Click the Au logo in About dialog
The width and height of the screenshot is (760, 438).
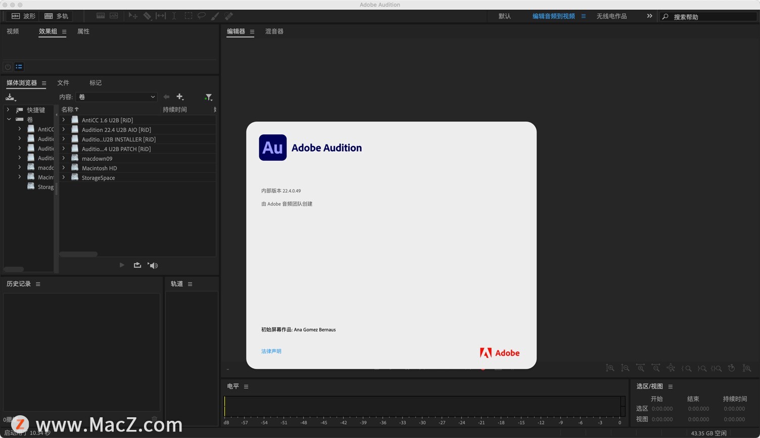tap(273, 148)
